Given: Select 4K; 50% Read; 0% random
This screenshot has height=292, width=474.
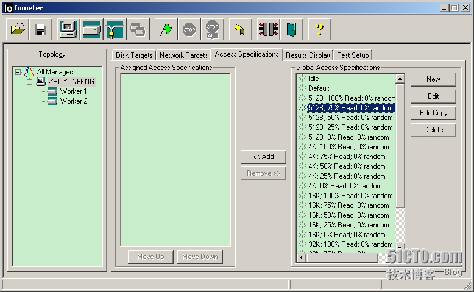Looking at the screenshot, I should (346, 166).
